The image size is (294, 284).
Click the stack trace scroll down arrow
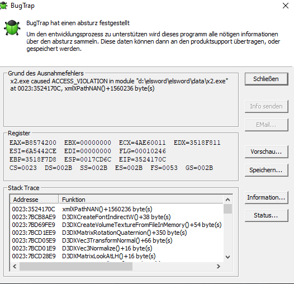coord(228,257)
